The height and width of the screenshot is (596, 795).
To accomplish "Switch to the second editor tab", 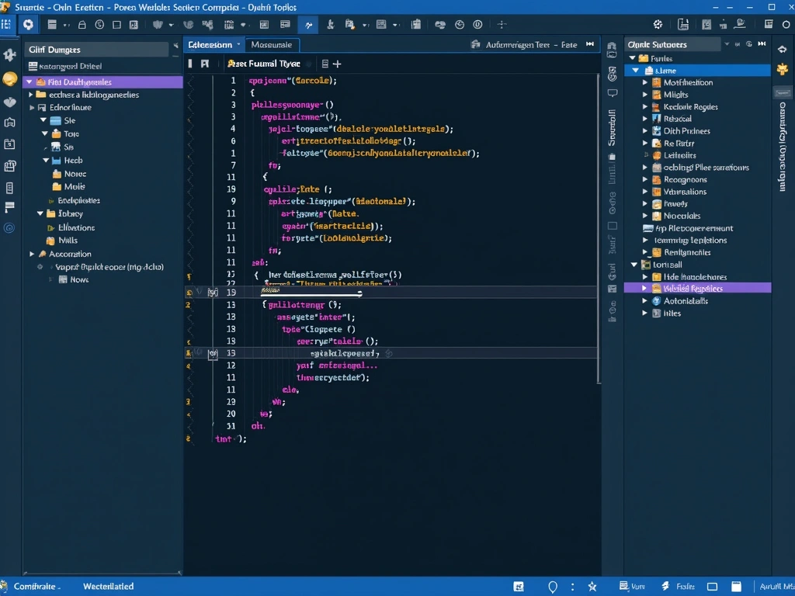I will 272,44.
